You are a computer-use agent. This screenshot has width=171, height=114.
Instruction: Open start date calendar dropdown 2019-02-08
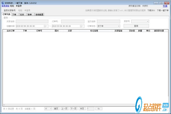pos(46,26)
